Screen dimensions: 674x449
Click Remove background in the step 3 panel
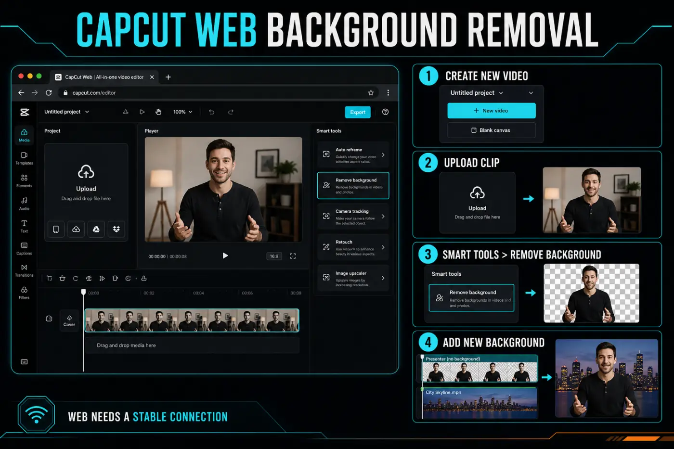[x=471, y=298]
